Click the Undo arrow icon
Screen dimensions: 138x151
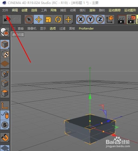(x=7, y=19)
